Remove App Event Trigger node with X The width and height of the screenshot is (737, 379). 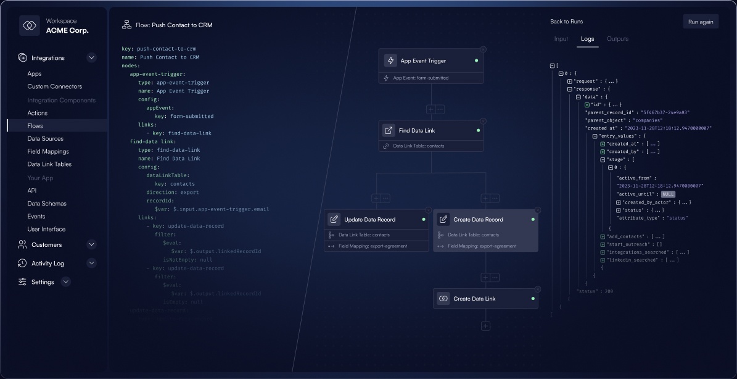[483, 49]
